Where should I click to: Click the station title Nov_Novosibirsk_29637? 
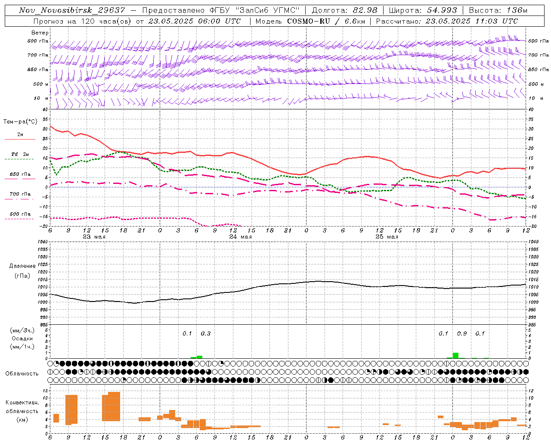pos(72,10)
